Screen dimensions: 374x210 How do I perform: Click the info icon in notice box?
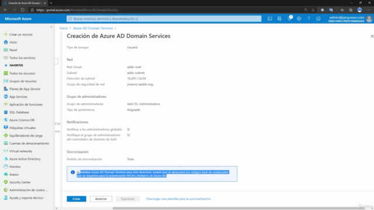tap(72, 172)
